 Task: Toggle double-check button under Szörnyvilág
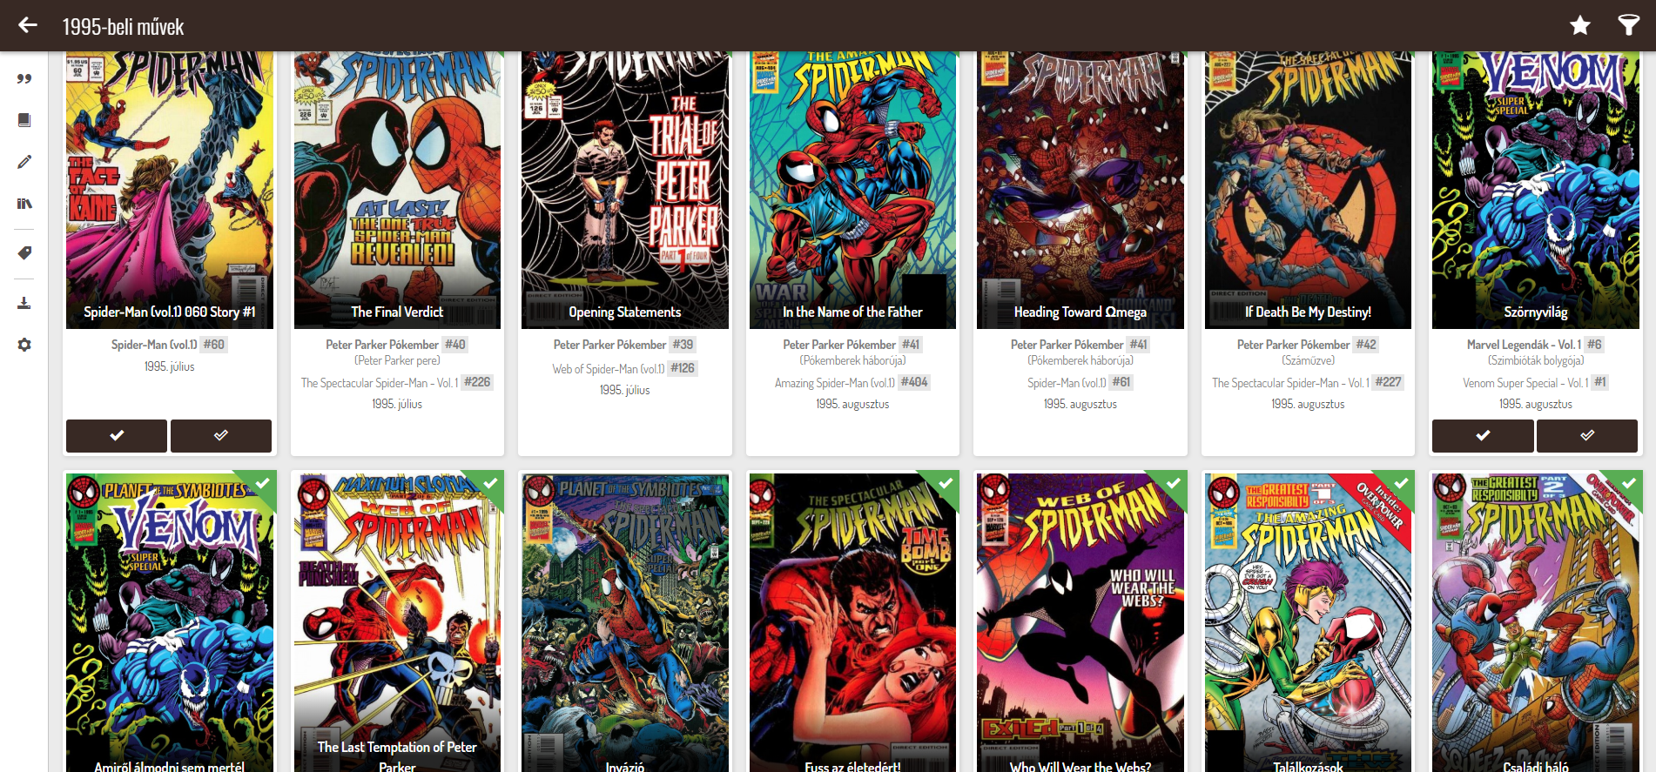click(1587, 435)
